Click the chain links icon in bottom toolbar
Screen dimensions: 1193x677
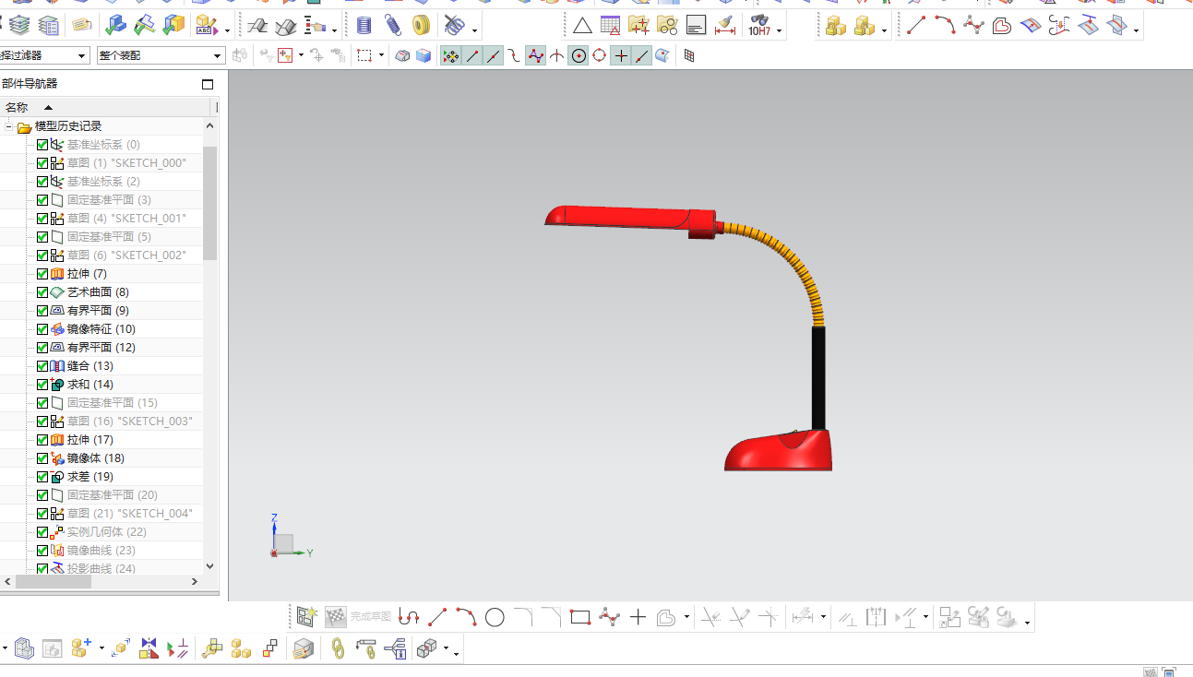[338, 648]
